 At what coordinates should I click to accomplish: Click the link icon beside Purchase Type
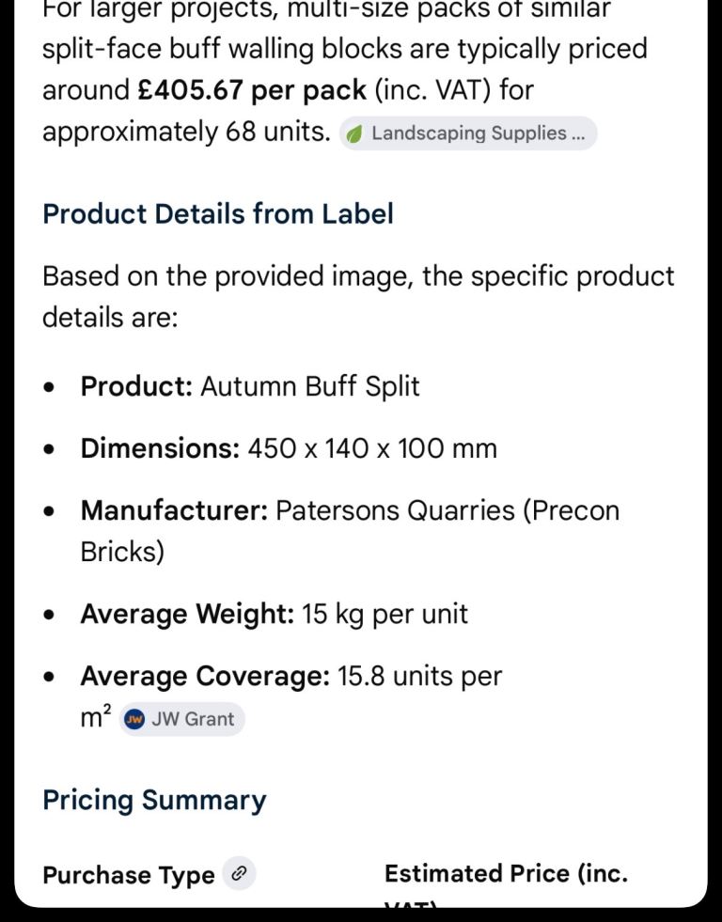240,874
